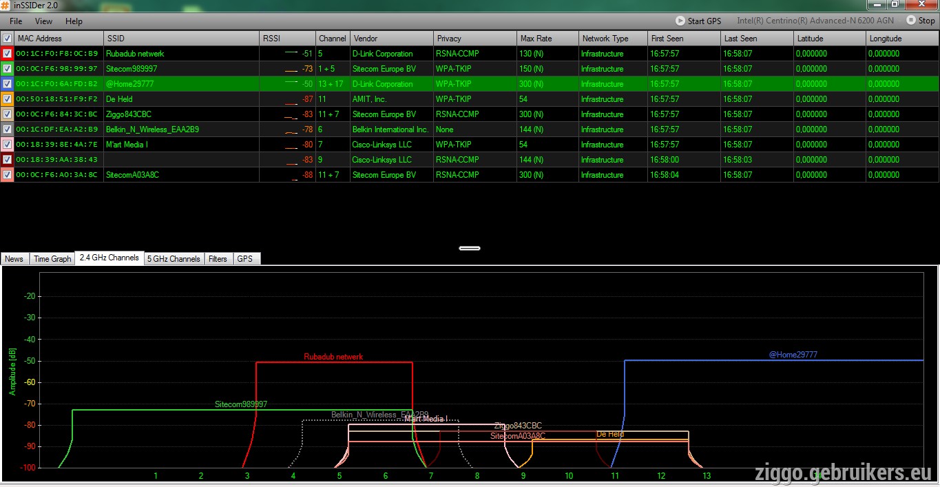Switch to the Time Graph tab

pos(52,259)
